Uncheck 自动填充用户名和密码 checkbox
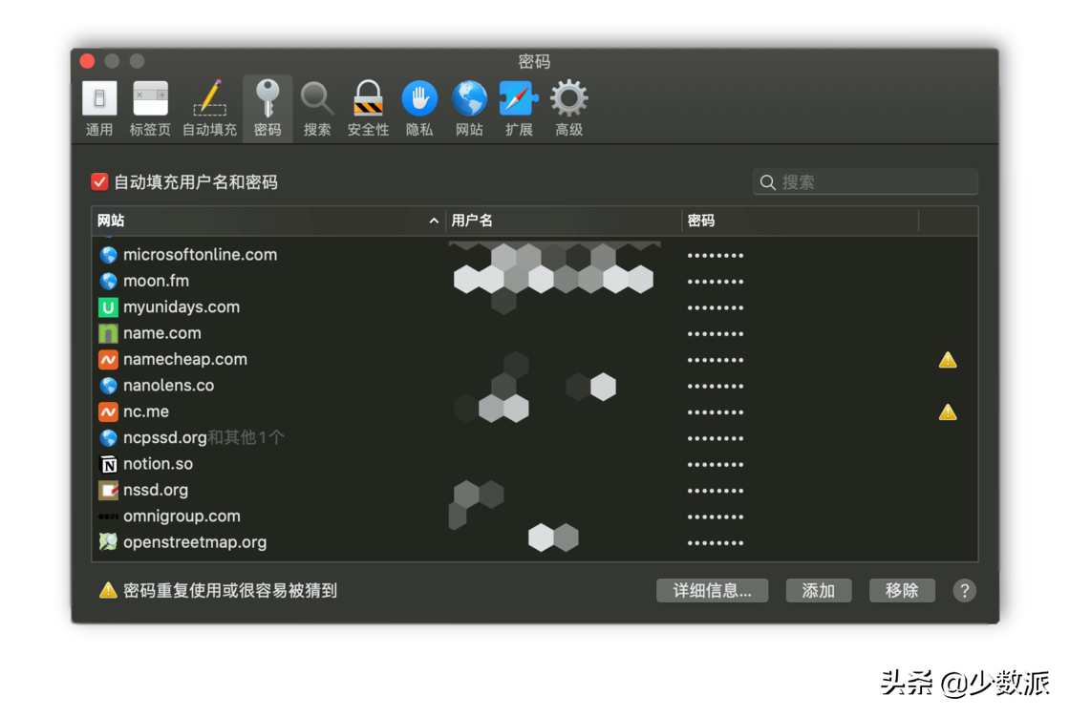Viewport: 1070px width, 717px height. 99,182
